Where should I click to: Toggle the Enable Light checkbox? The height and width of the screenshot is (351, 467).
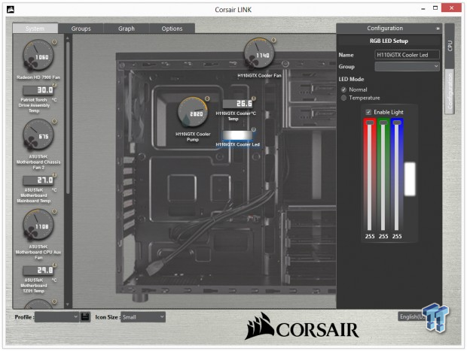click(368, 112)
